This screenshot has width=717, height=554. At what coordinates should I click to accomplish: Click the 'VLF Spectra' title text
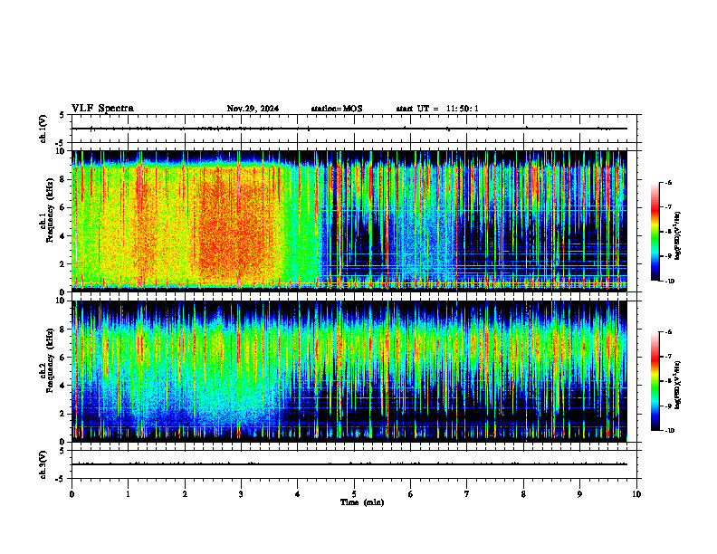click(102, 109)
